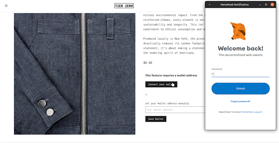
Task: Minimize the MetaMask Notification window
Action: [260, 5]
